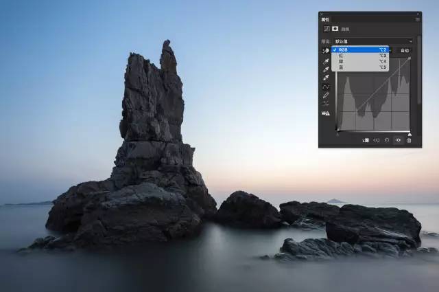Screen dimensions: 439x292
Task: Select the pencil draw curve tool
Action: point(325,96)
